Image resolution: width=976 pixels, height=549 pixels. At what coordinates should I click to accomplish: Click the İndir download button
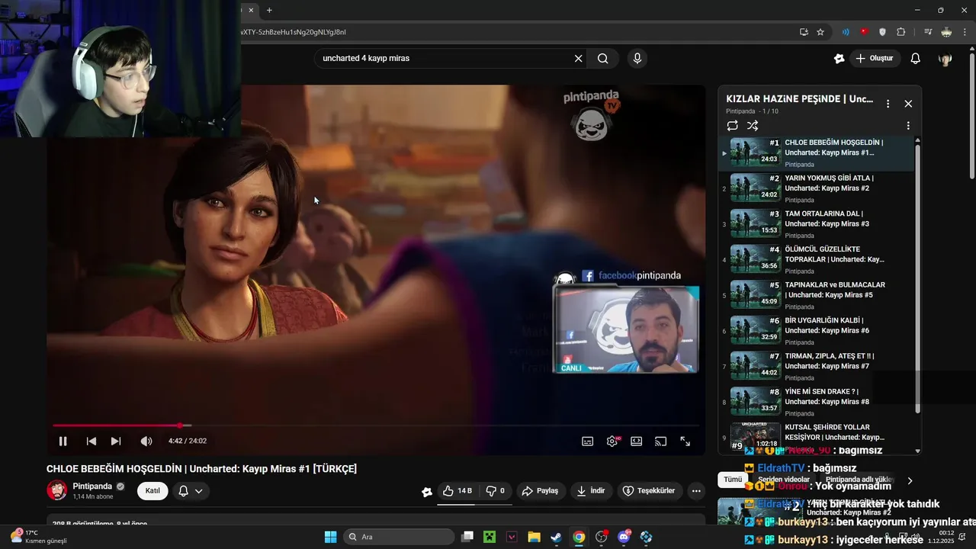tap(591, 491)
